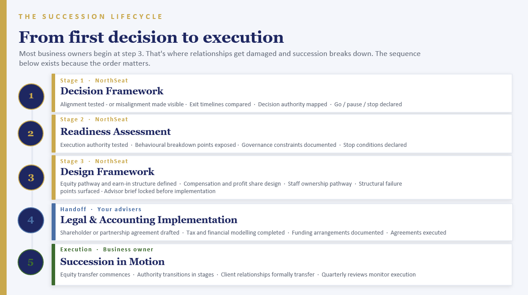Click the 'Stage 1 · NorthSeat' label
528x295 pixels.
(94, 81)
